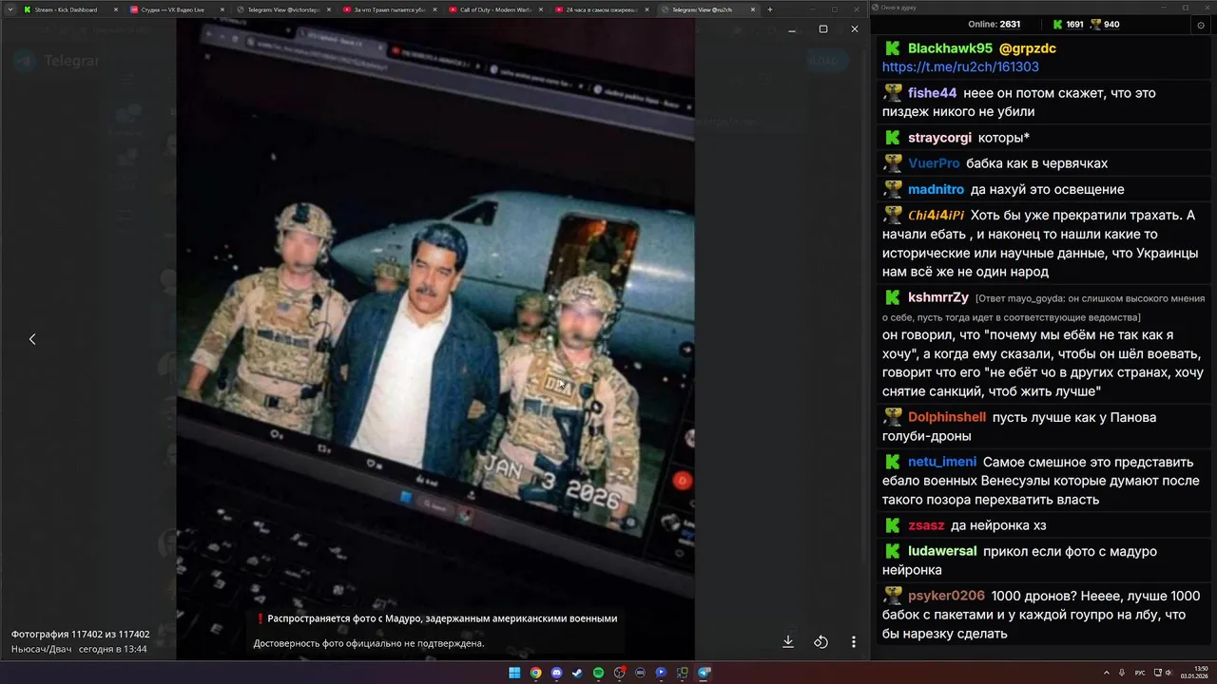Click the username kshmrrZy
The image size is (1217, 684).
tap(938, 297)
